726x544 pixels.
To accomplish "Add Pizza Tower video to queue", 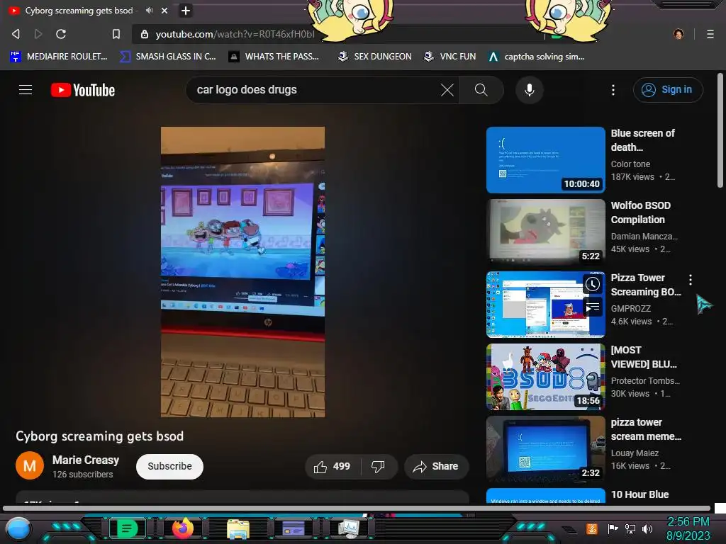I will [x=592, y=307].
